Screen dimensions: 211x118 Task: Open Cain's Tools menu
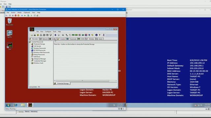(x=54, y=31)
